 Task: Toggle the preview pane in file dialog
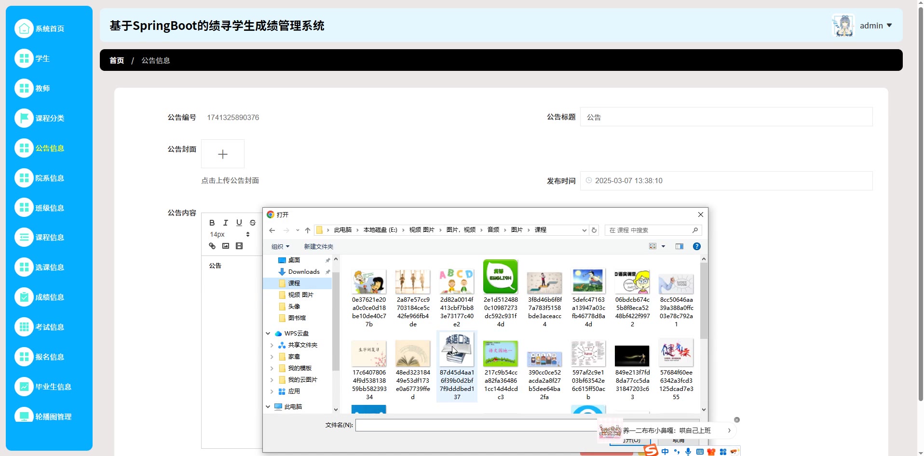(x=679, y=246)
